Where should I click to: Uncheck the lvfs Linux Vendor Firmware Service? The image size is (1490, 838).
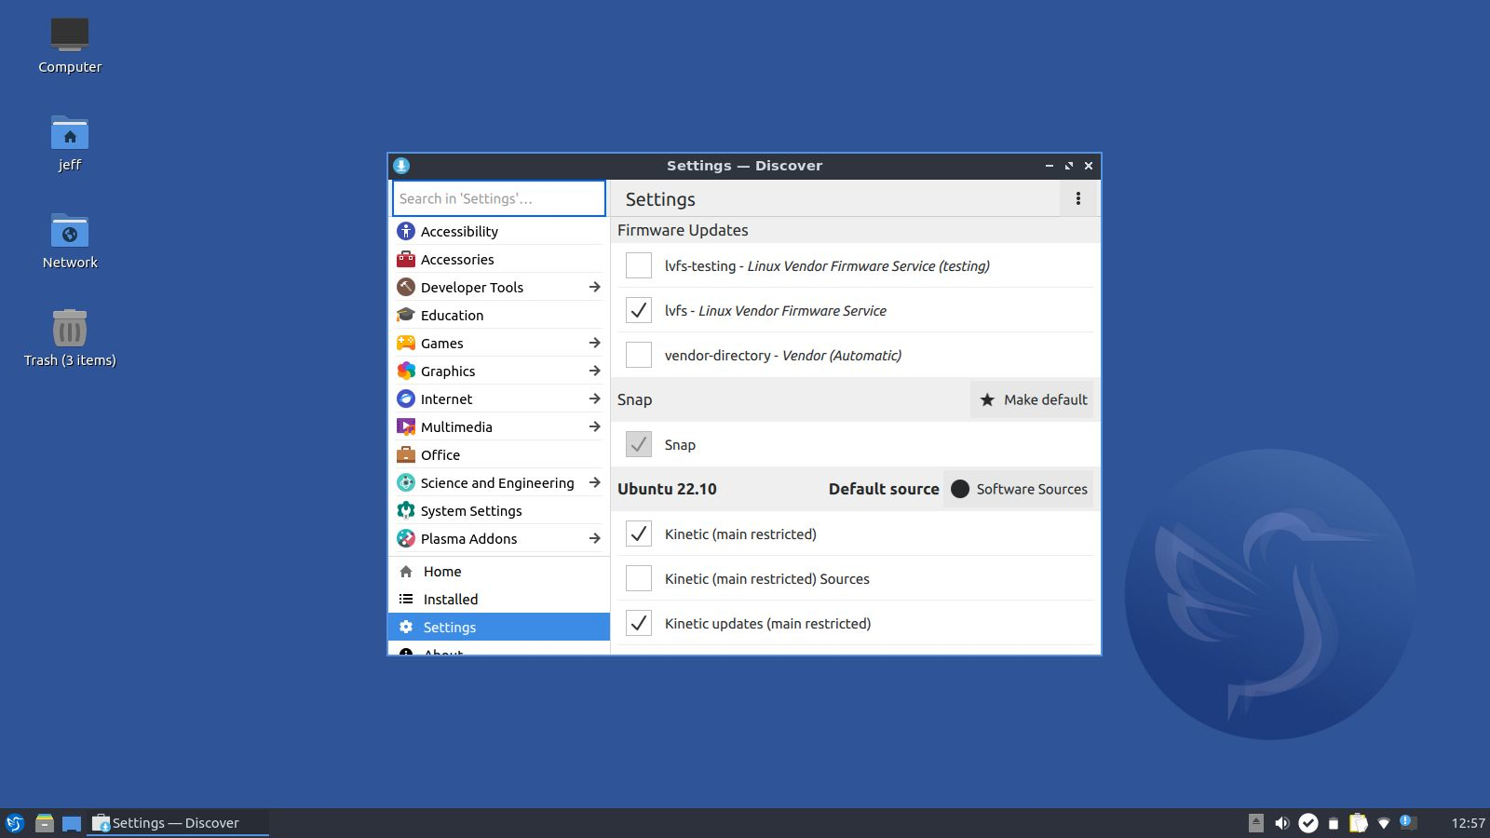pyautogui.click(x=639, y=310)
